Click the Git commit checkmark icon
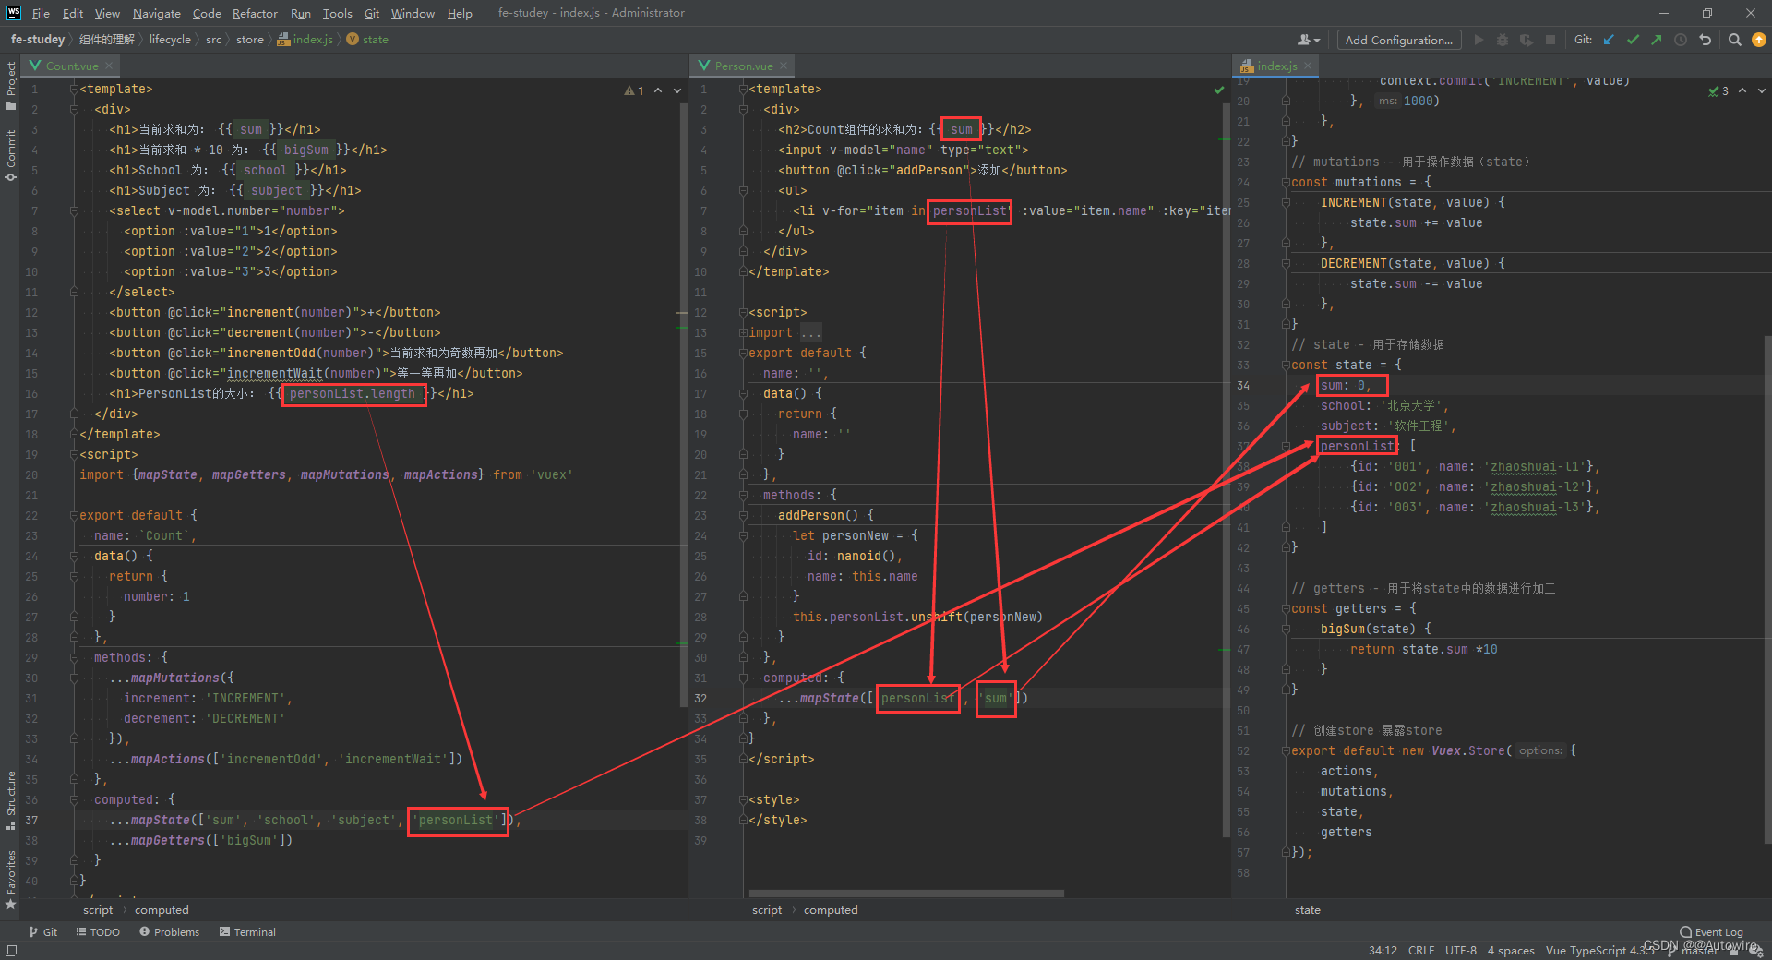 tap(1633, 40)
